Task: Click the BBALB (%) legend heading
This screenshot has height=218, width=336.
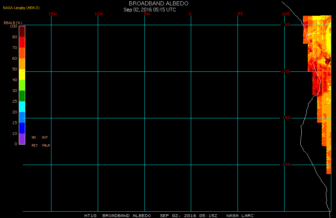Action: click(x=13, y=23)
